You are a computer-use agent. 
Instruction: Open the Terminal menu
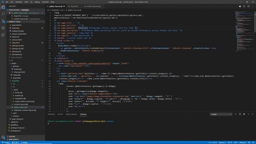coord(45,2)
